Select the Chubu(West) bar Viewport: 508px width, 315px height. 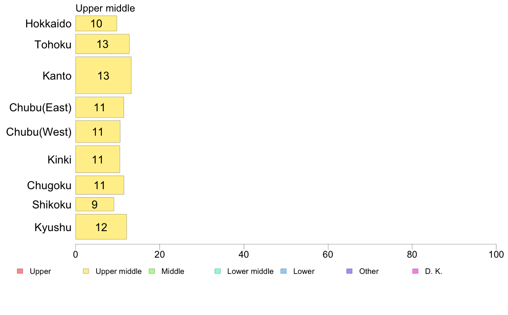tap(98, 132)
